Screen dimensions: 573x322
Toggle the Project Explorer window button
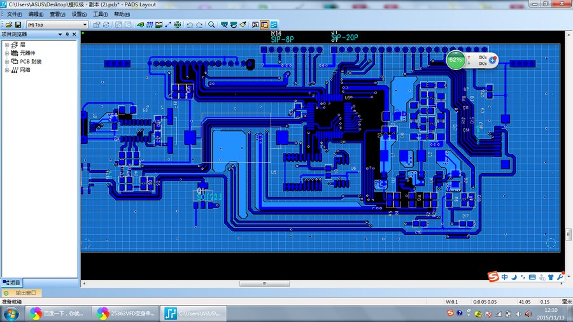tap(264, 25)
